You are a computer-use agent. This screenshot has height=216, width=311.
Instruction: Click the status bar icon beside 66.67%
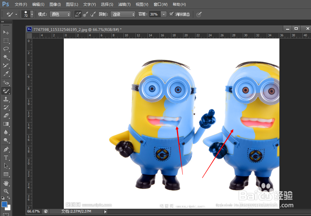click(46, 212)
